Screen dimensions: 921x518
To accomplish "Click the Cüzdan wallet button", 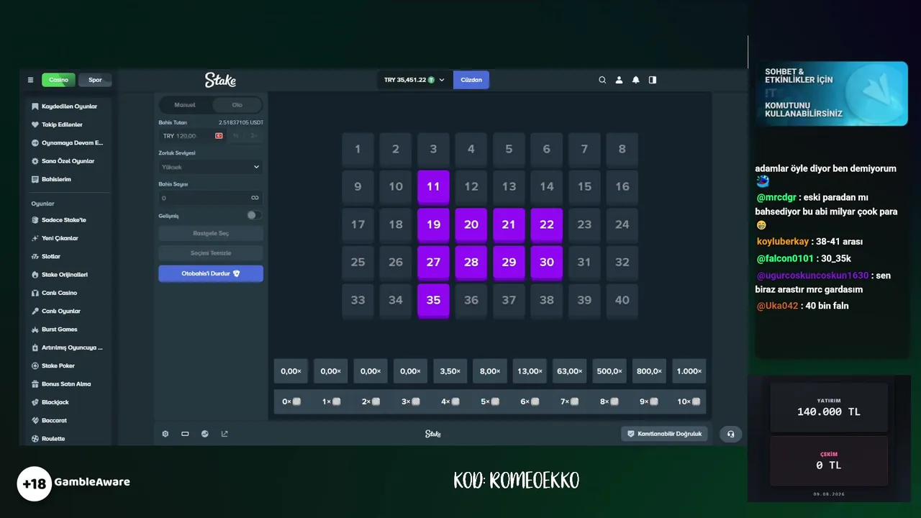I will 471,80.
